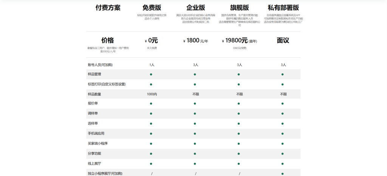This screenshot has width=387, height=176.
Task: Click the ¥1800 元/年 enterprise price
Action: (196, 41)
